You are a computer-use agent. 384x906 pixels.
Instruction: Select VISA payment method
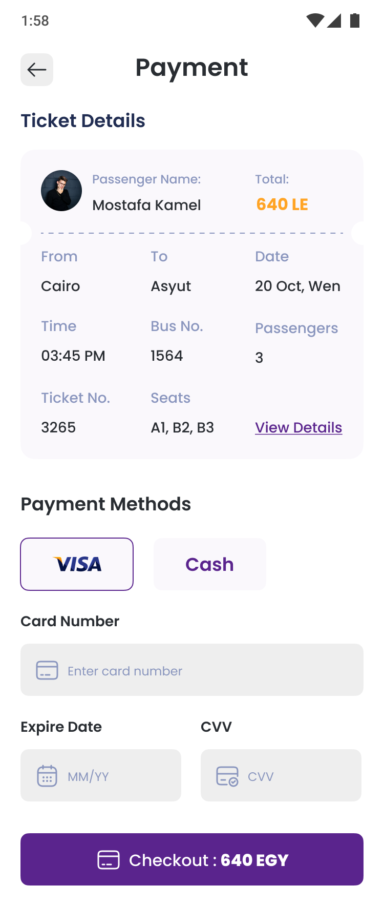(x=77, y=564)
